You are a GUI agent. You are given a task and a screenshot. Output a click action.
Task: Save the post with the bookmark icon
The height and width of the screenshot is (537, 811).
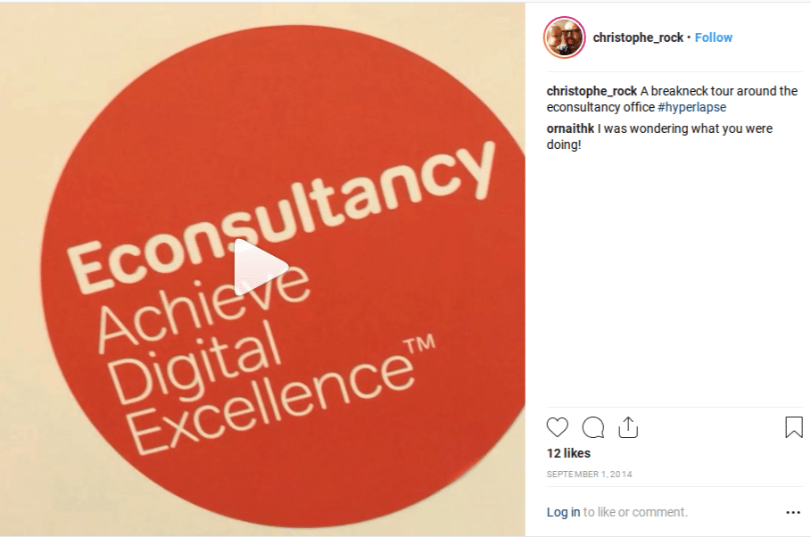click(793, 427)
